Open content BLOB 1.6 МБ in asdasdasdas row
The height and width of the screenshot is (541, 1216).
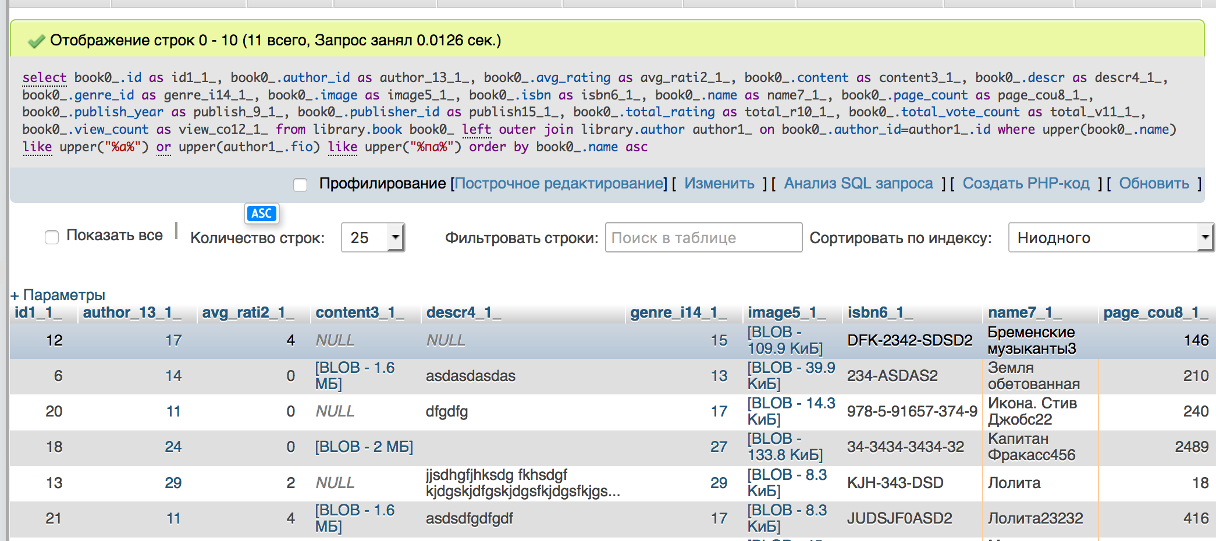[355, 376]
